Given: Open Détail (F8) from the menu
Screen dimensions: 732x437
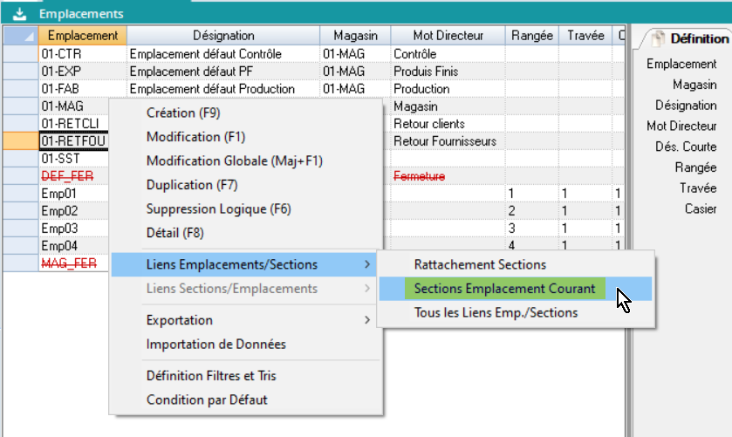Looking at the screenshot, I should click(175, 233).
